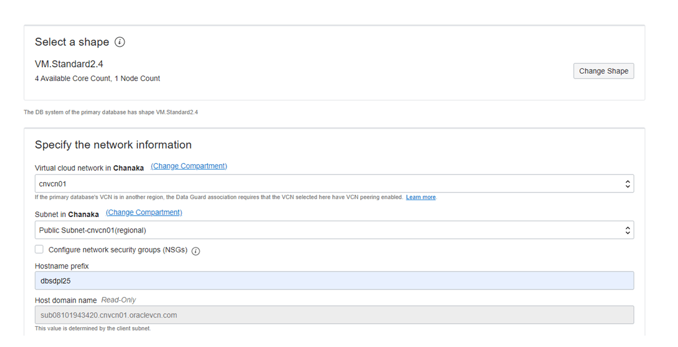678x347 pixels.
Task: Click the Configure network security groups label text
Action: pyautogui.click(x=117, y=250)
